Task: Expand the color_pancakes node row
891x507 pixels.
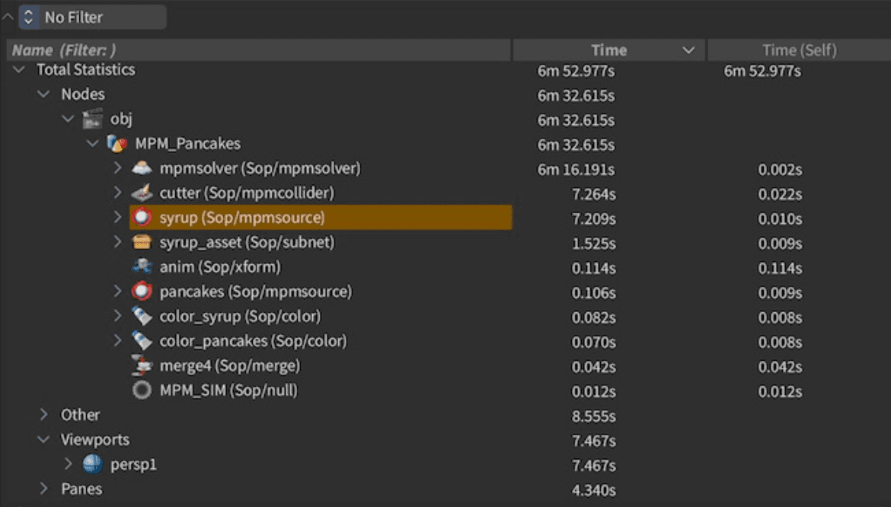Action: (x=117, y=340)
